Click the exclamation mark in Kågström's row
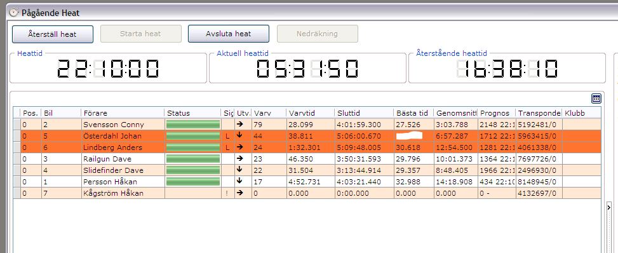618x253 pixels. coord(227,193)
